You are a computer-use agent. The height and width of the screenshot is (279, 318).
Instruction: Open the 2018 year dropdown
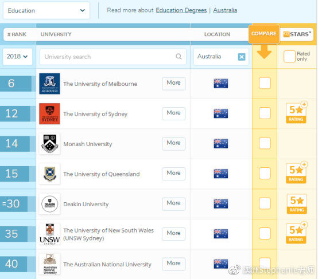17,57
